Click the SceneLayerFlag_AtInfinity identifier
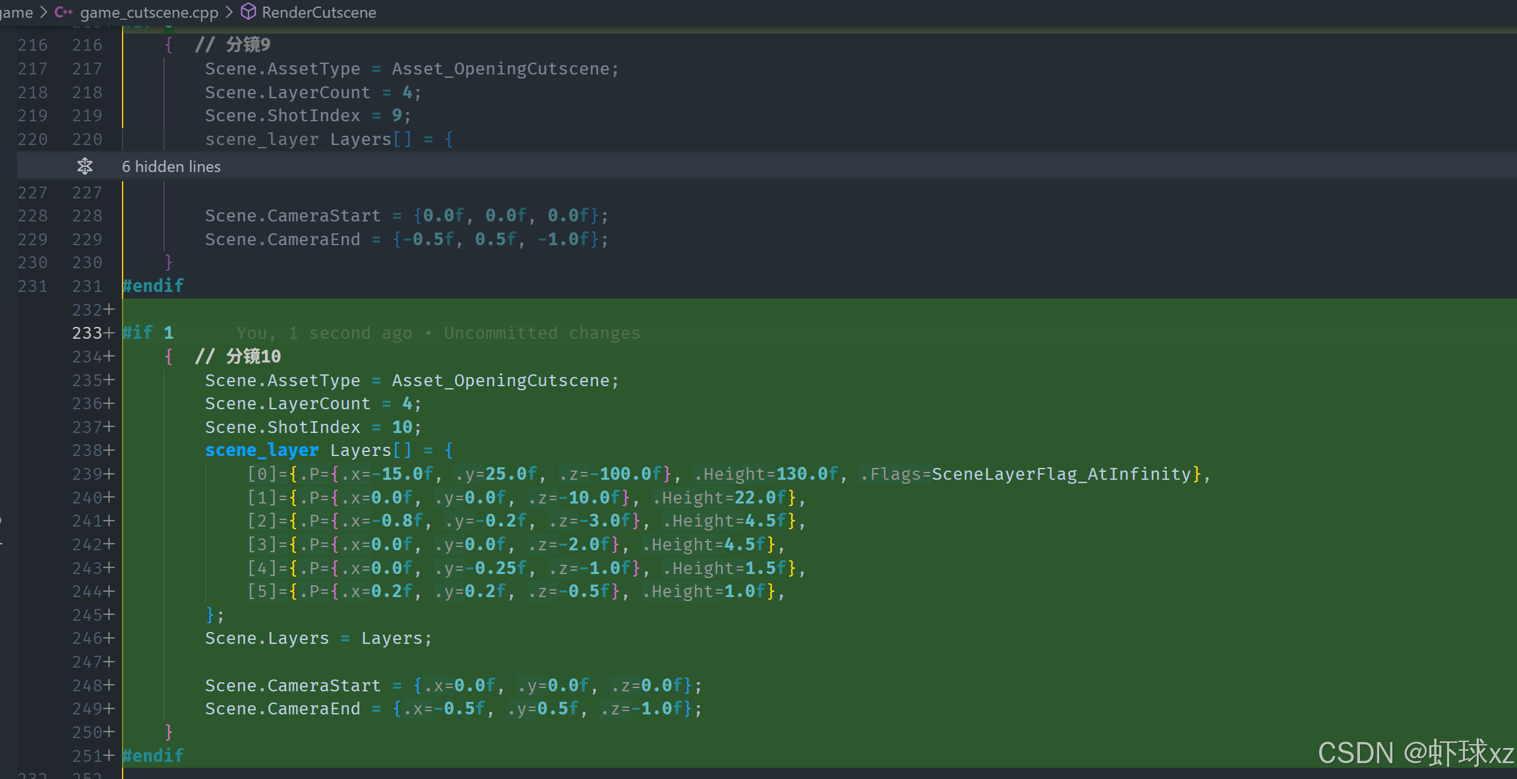The width and height of the screenshot is (1517, 779). (1061, 474)
